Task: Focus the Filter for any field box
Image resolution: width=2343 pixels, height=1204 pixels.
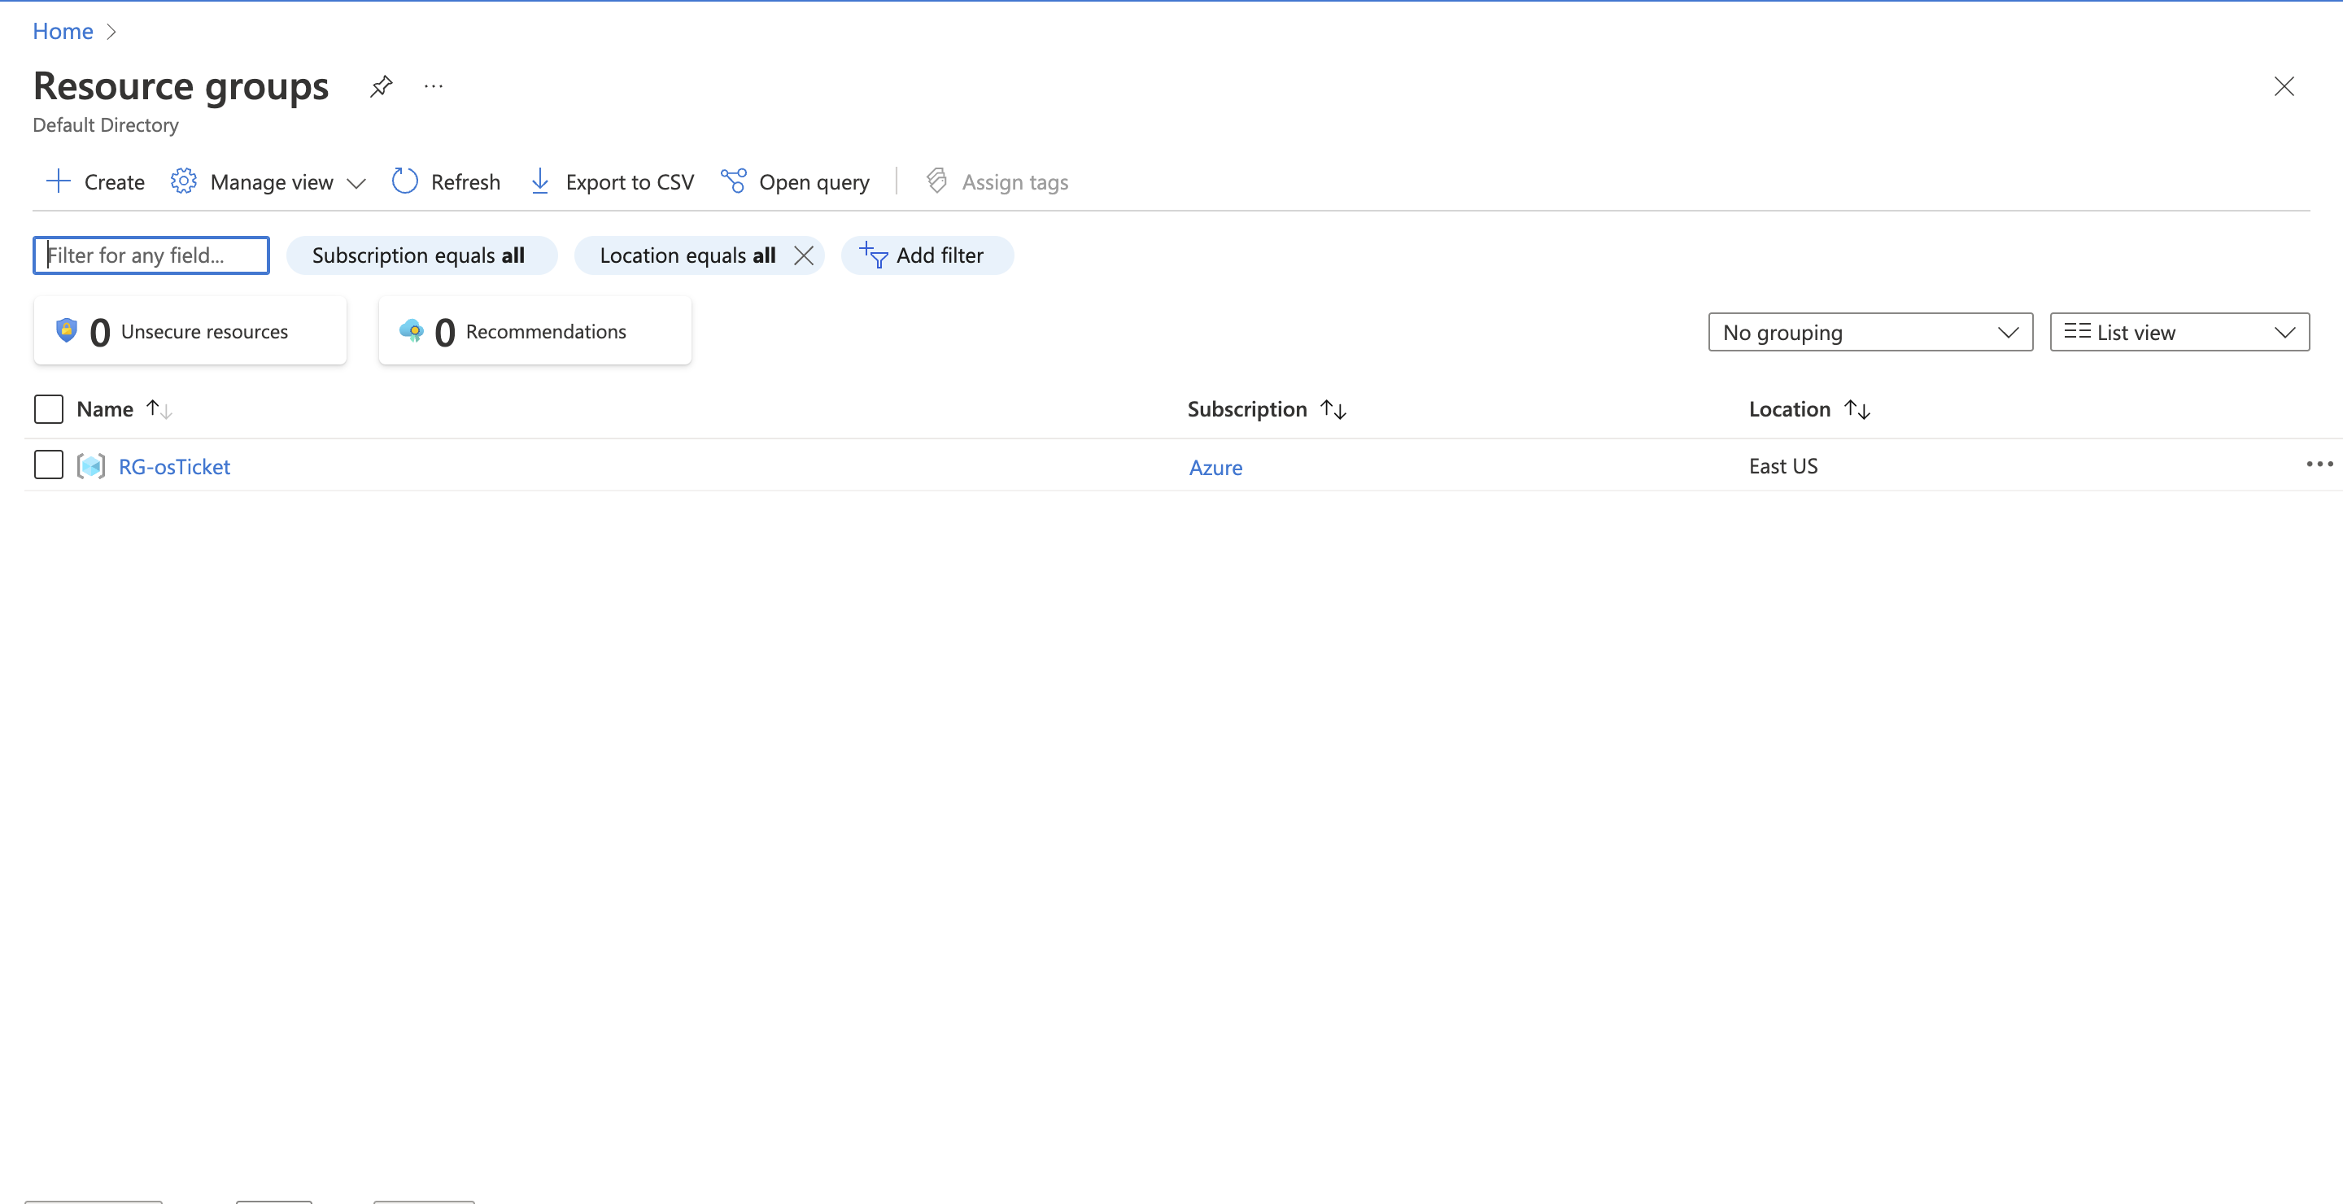Action: 151,255
